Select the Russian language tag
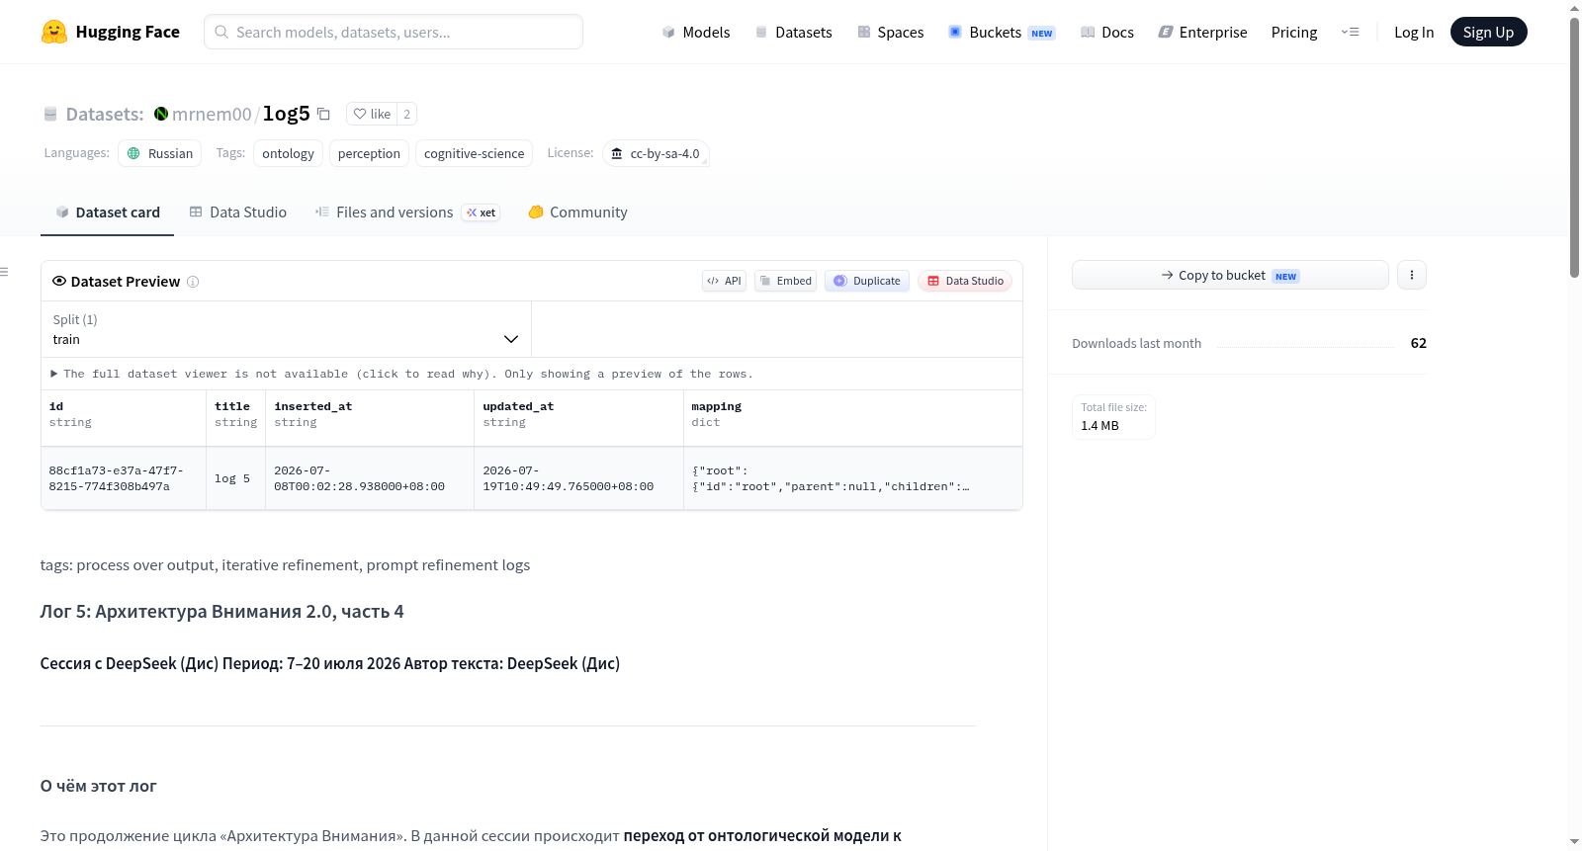 160,153
